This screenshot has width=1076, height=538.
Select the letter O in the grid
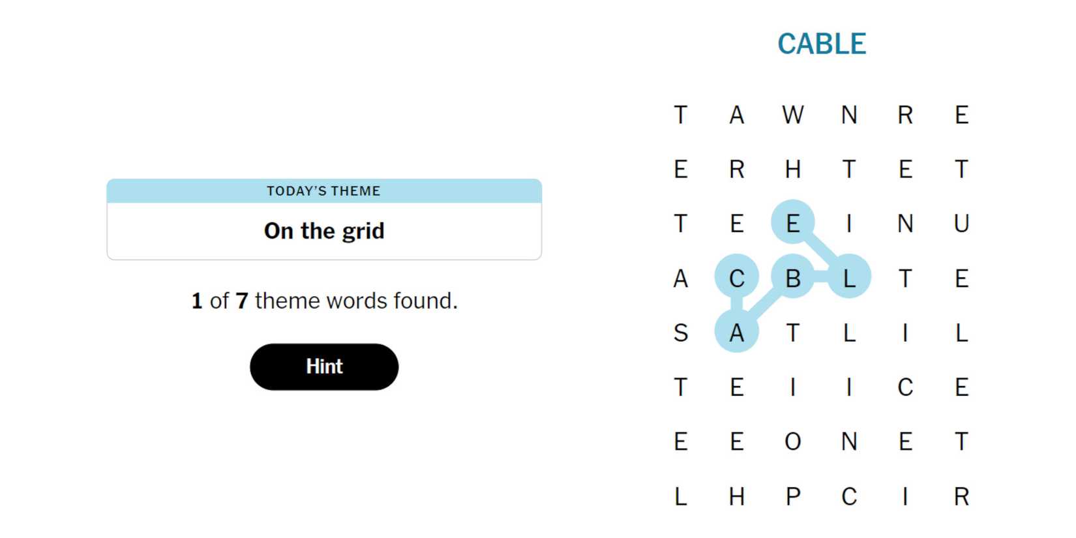793,442
